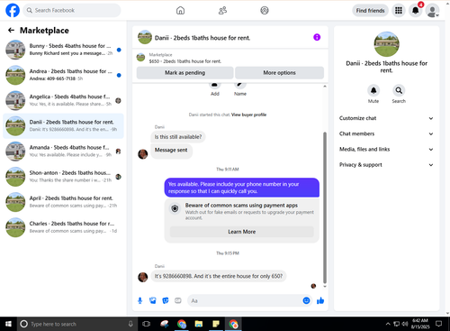Search in conversation magnifier icon
This screenshot has width=450, height=331.
point(399,90)
